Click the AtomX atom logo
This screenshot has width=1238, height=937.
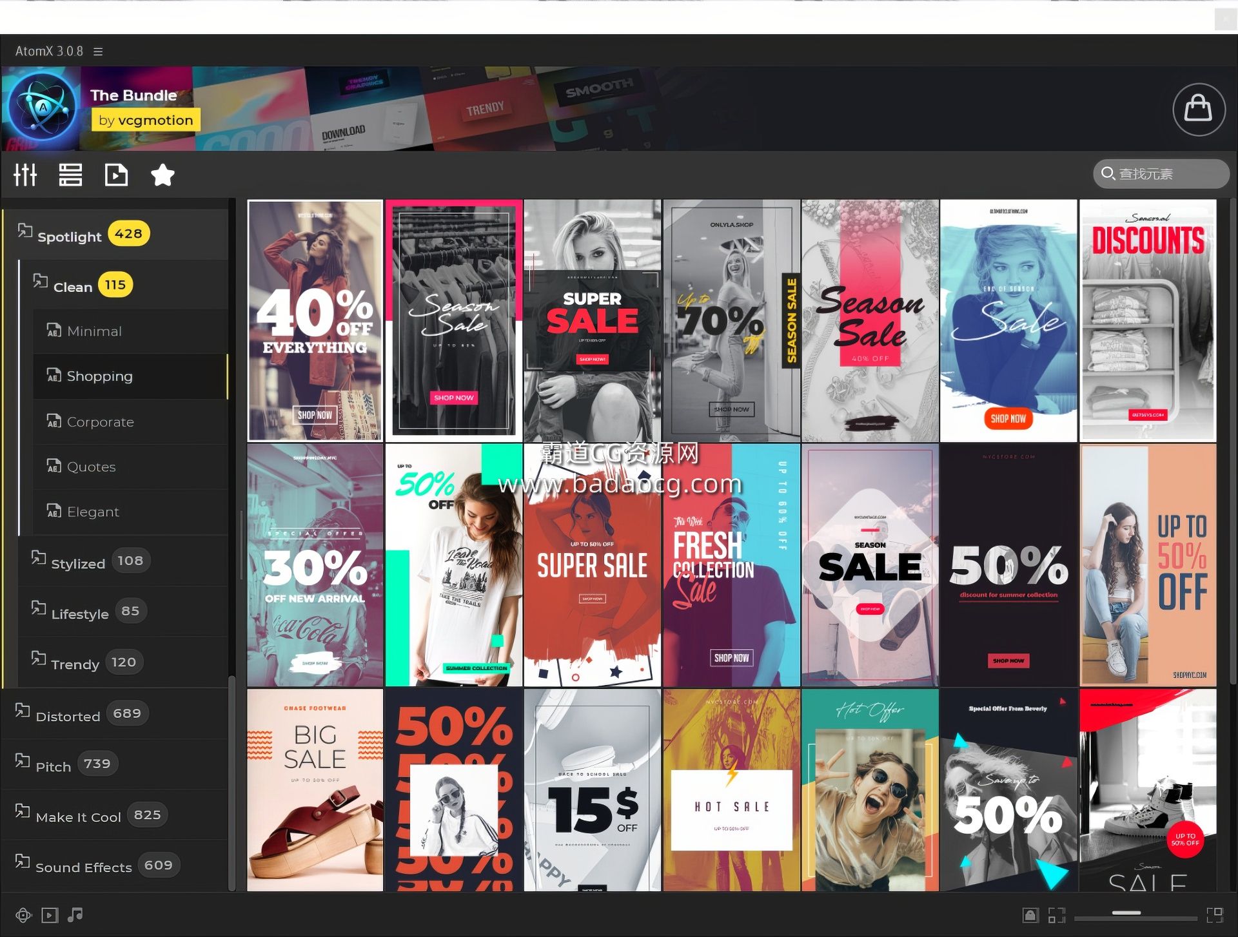click(43, 108)
